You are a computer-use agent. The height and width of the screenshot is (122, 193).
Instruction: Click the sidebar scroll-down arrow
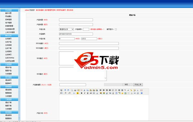click(19, 118)
